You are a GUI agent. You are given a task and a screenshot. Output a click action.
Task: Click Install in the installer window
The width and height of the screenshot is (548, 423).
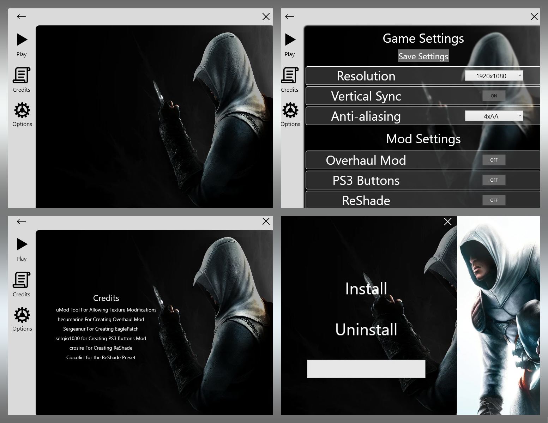click(x=366, y=289)
